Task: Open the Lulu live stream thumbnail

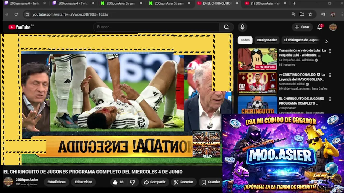Action: click(257, 59)
